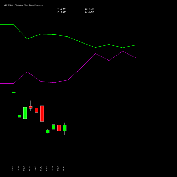Screen dimensions: 177x177
Task: Click the isolated green candle above the earliest date
Action: point(14,93)
